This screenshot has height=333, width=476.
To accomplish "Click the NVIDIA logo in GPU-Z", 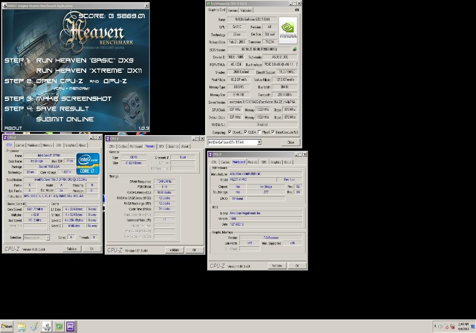I will pyautogui.click(x=288, y=30).
